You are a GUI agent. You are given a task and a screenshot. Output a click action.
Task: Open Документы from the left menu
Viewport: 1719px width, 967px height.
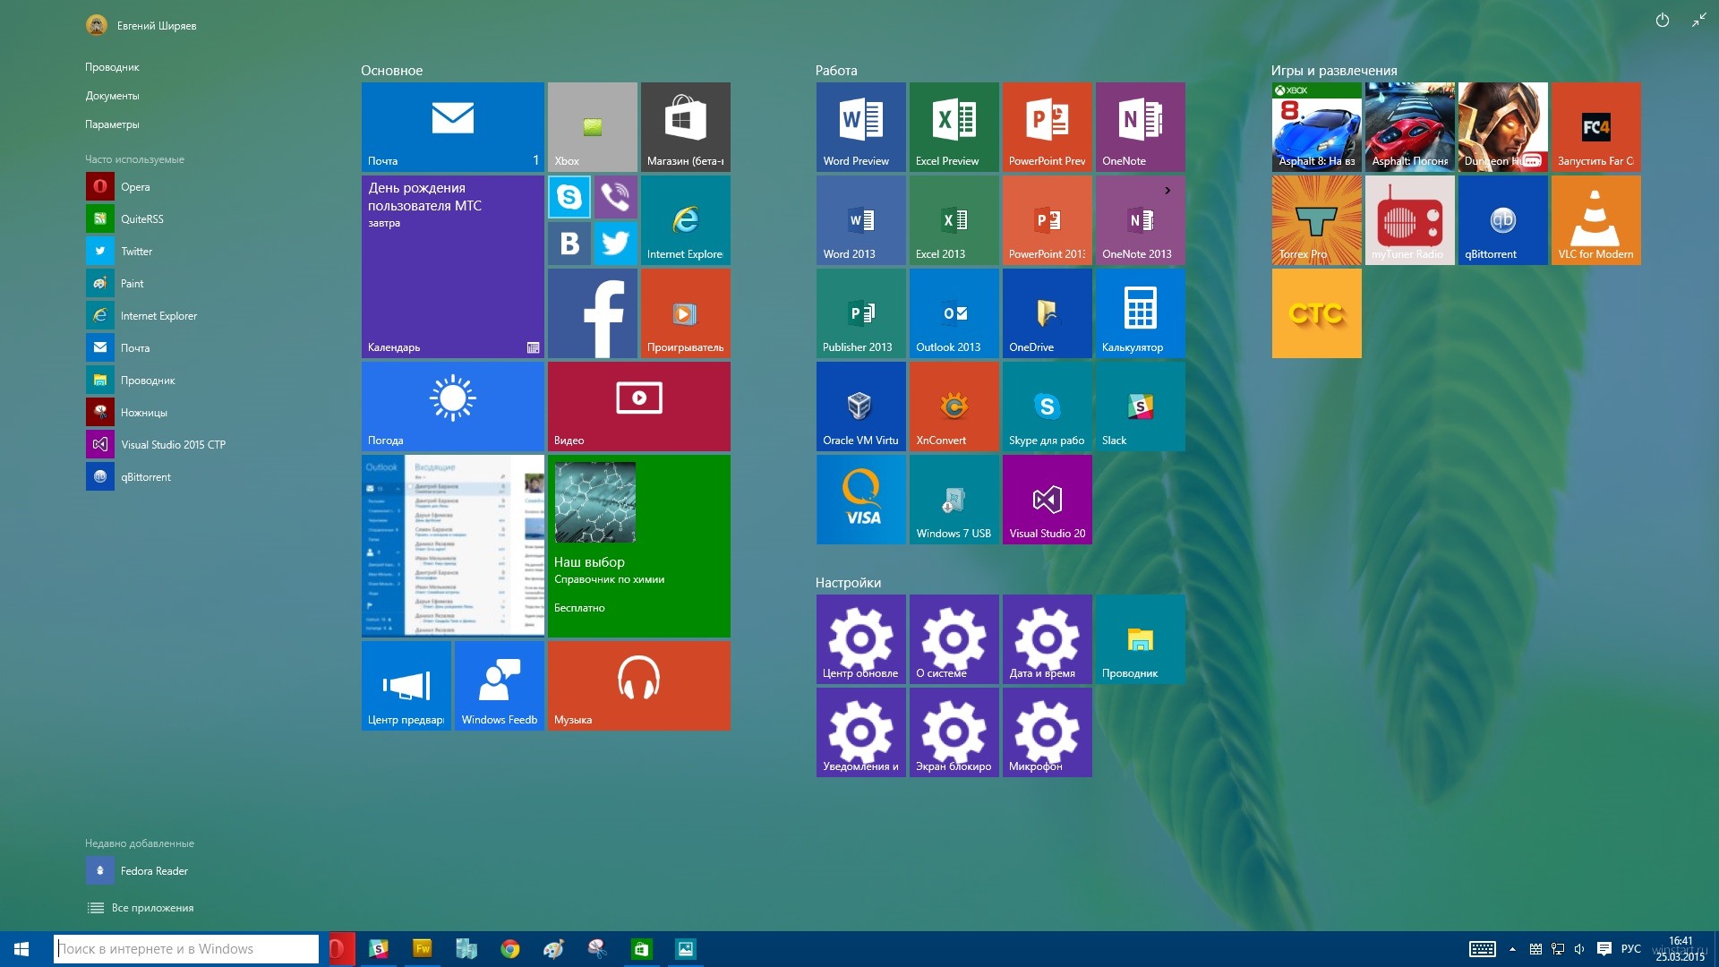point(112,96)
